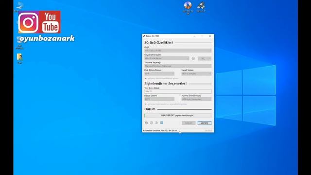Close the Rufus window
The image size is (311, 175).
(210, 36)
